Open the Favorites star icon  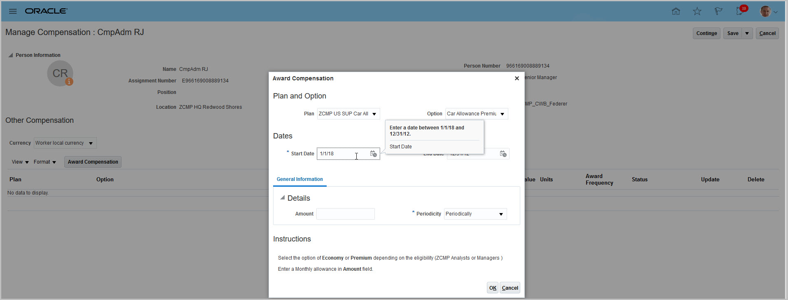(x=697, y=11)
